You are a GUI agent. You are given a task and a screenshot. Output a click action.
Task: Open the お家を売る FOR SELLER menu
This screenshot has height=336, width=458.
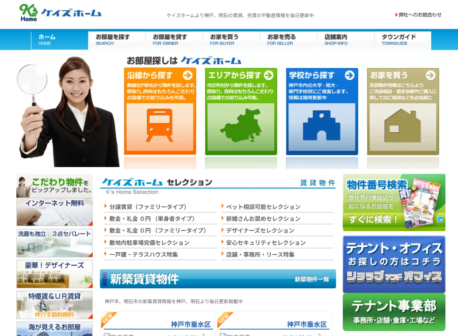pos(288,40)
